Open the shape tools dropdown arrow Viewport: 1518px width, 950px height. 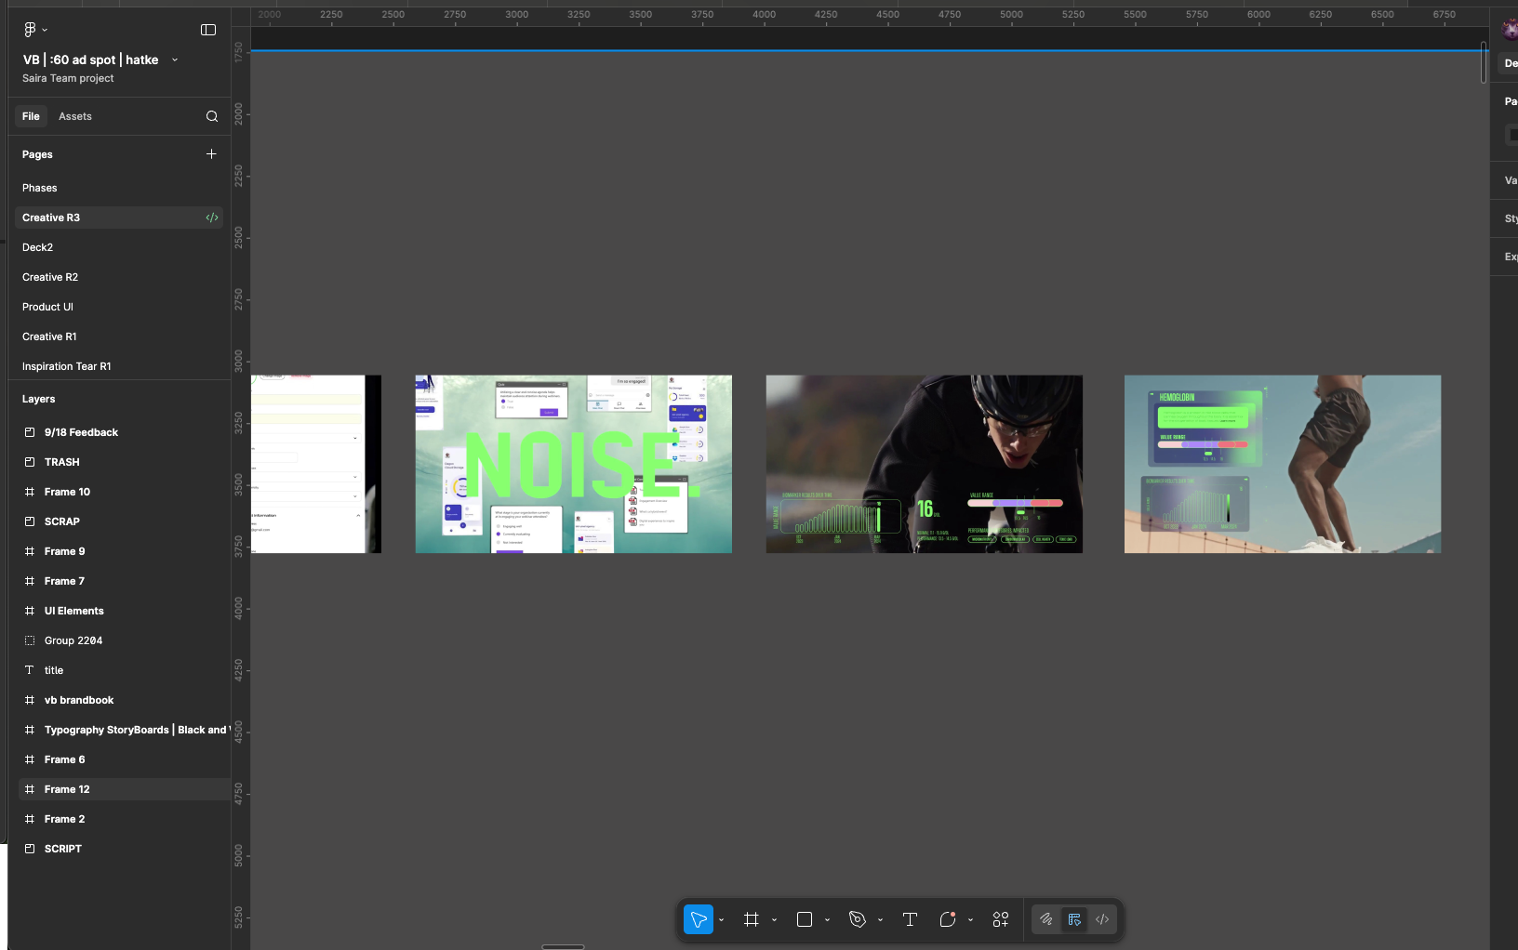(827, 920)
